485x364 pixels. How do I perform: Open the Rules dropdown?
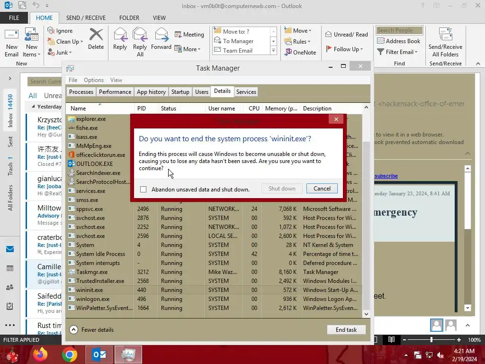coord(297,42)
